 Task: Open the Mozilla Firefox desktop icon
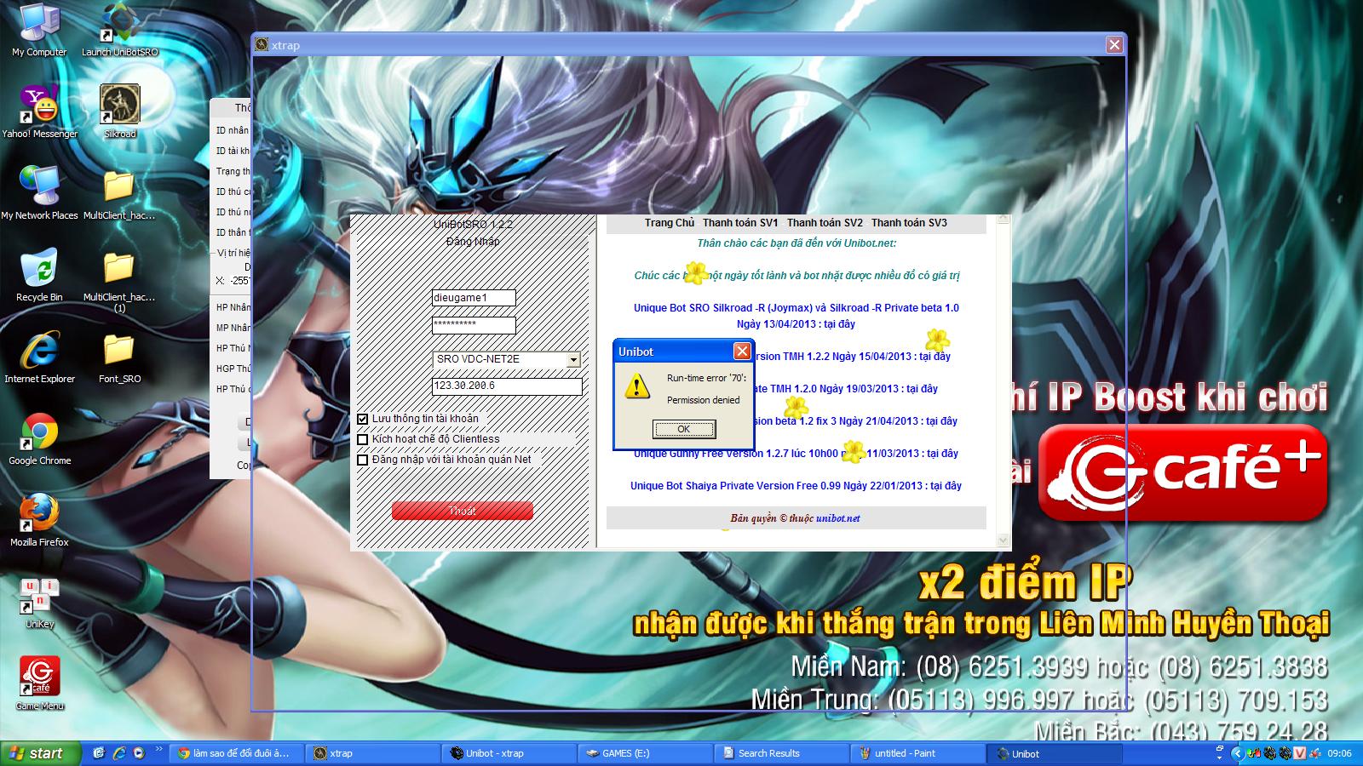[x=39, y=520]
